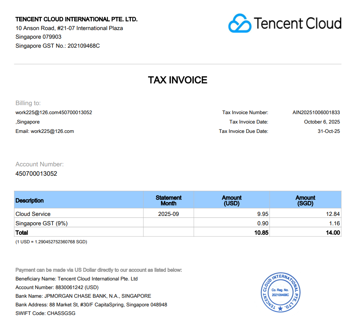The width and height of the screenshot is (354, 327).
Task: Select bank Account Number: 8830061242 (USD)
Action: coord(57,288)
